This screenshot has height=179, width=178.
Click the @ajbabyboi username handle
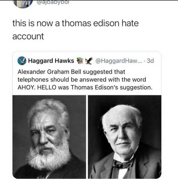[x=53, y=2]
